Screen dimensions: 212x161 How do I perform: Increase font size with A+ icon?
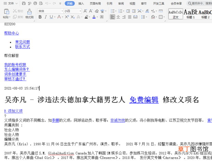click(85, 11)
